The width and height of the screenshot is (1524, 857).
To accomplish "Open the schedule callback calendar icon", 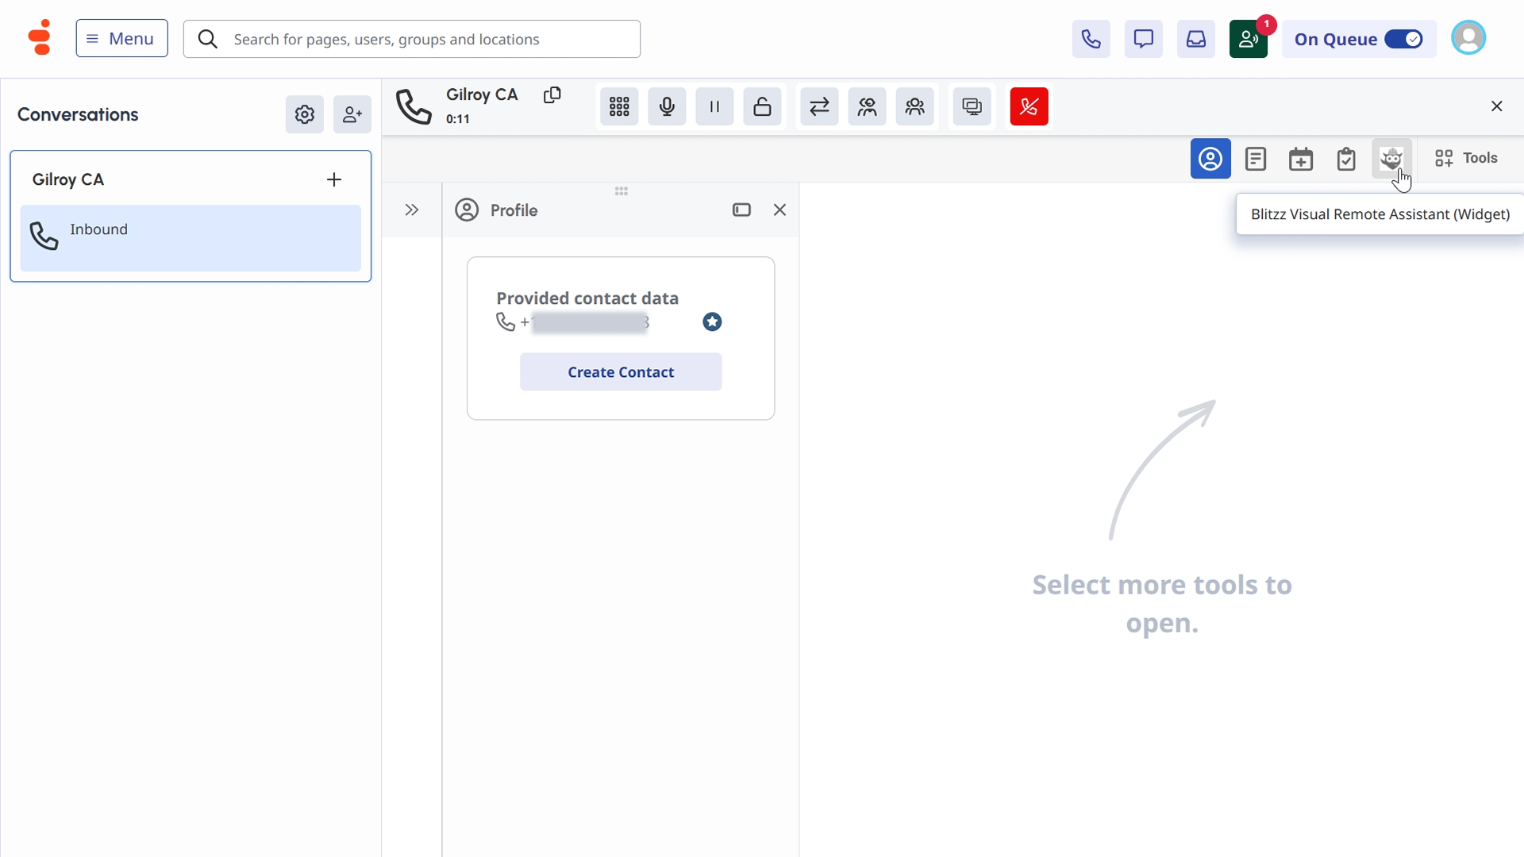I will click(x=1300, y=159).
